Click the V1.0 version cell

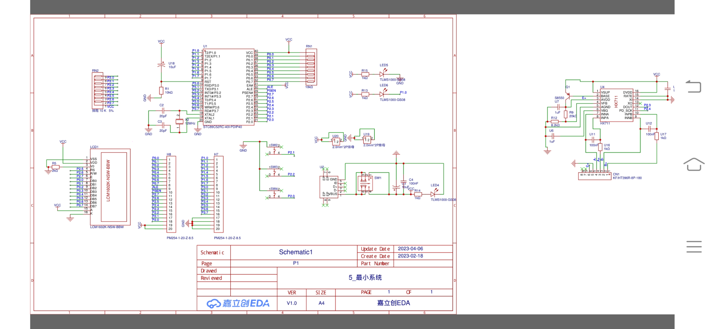pyautogui.click(x=292, y=303)
